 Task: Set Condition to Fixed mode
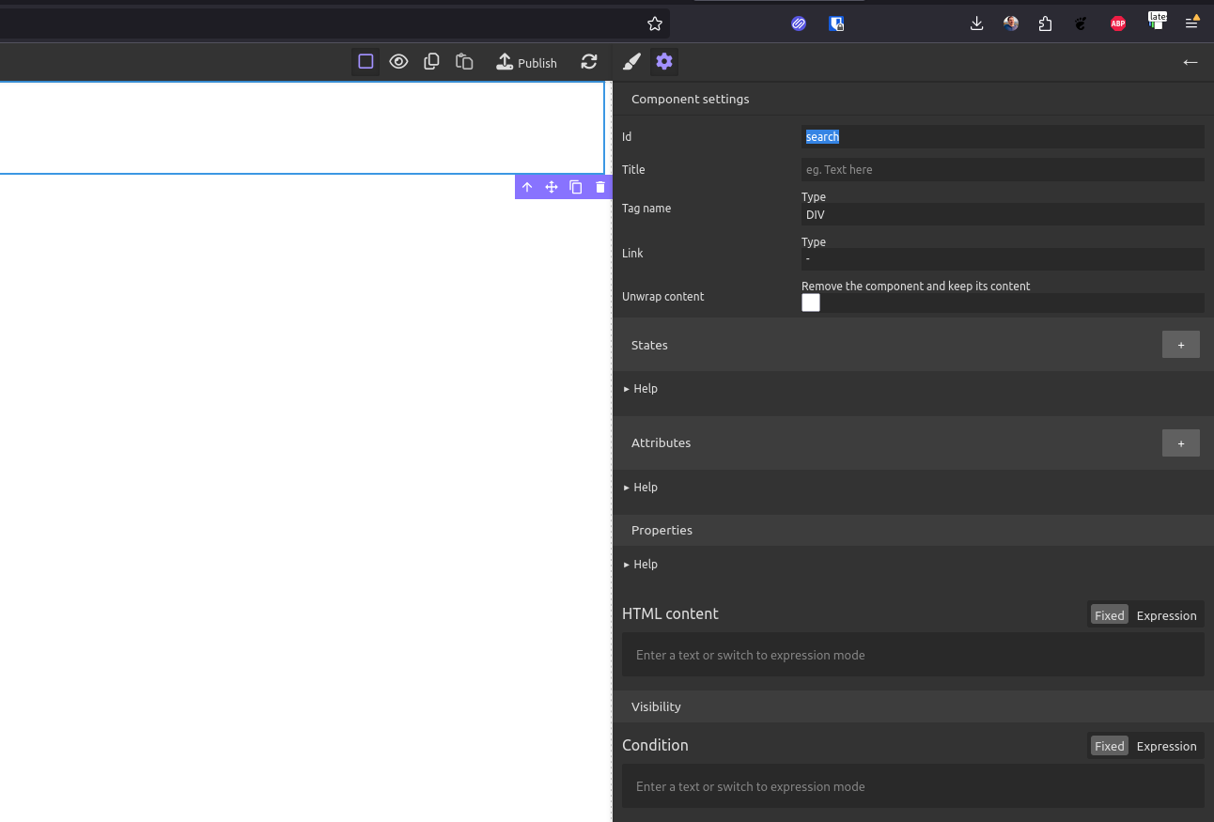1109,746
